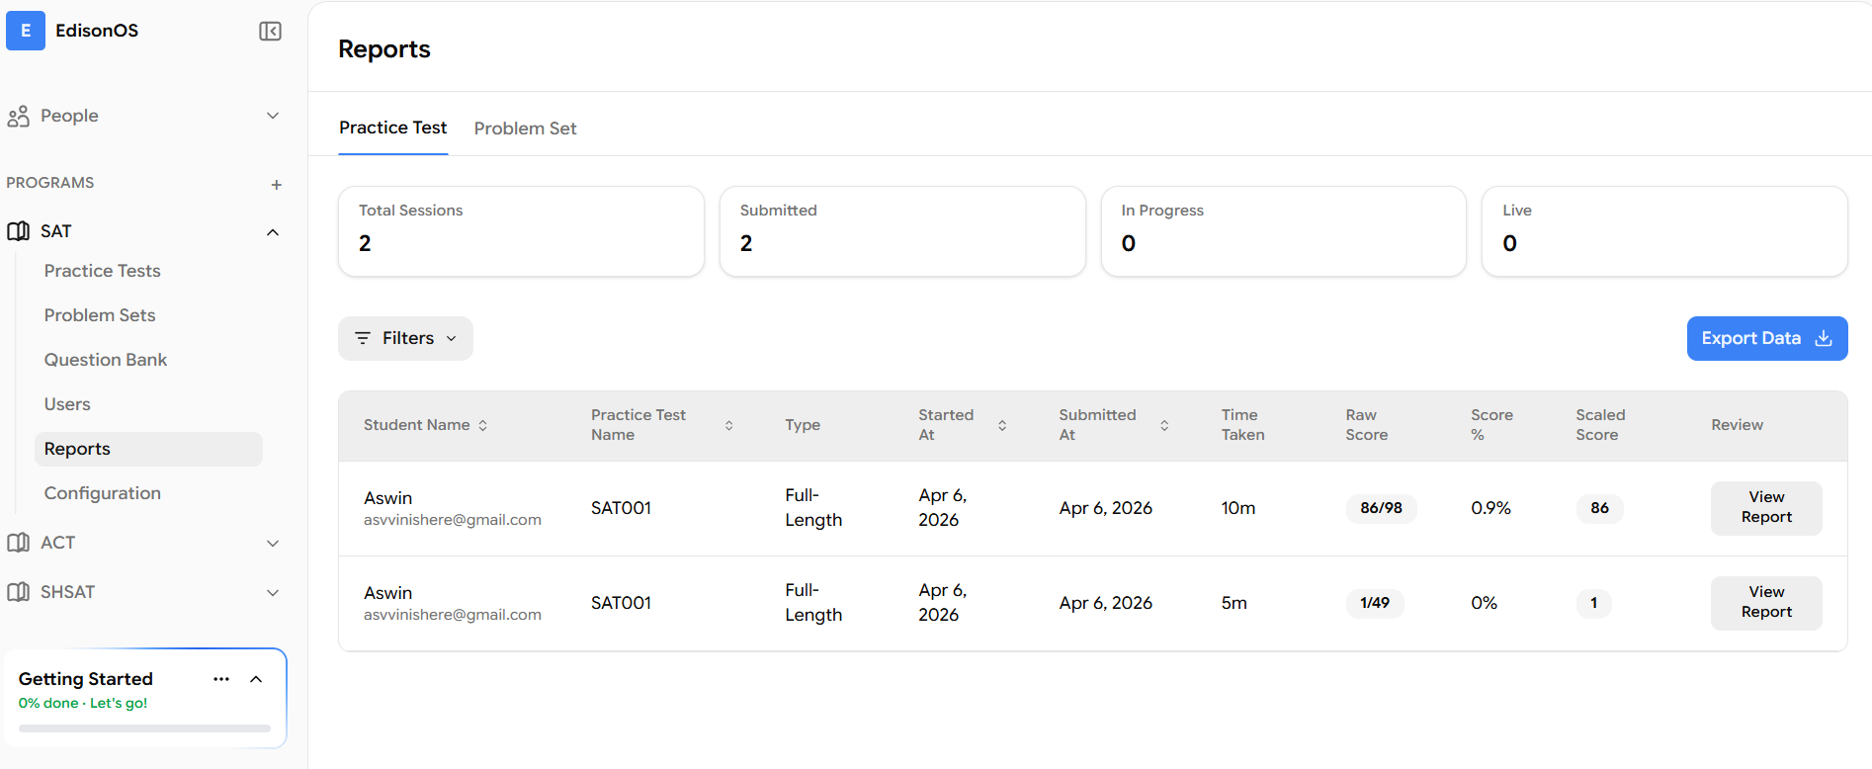Sort by Submitted At column
1872x769 pixels.
coord(1163,425)
